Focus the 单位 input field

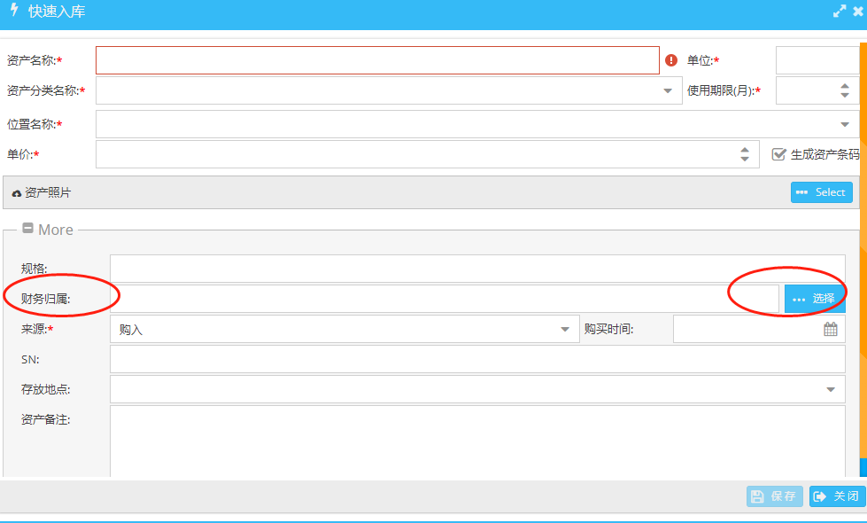(817, 60)
